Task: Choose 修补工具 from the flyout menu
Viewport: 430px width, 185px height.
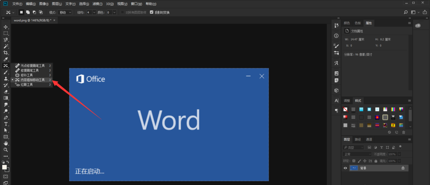Action: [27, 75]
